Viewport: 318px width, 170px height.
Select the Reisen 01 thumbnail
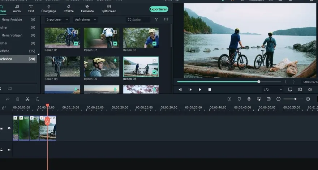(62, 38)
